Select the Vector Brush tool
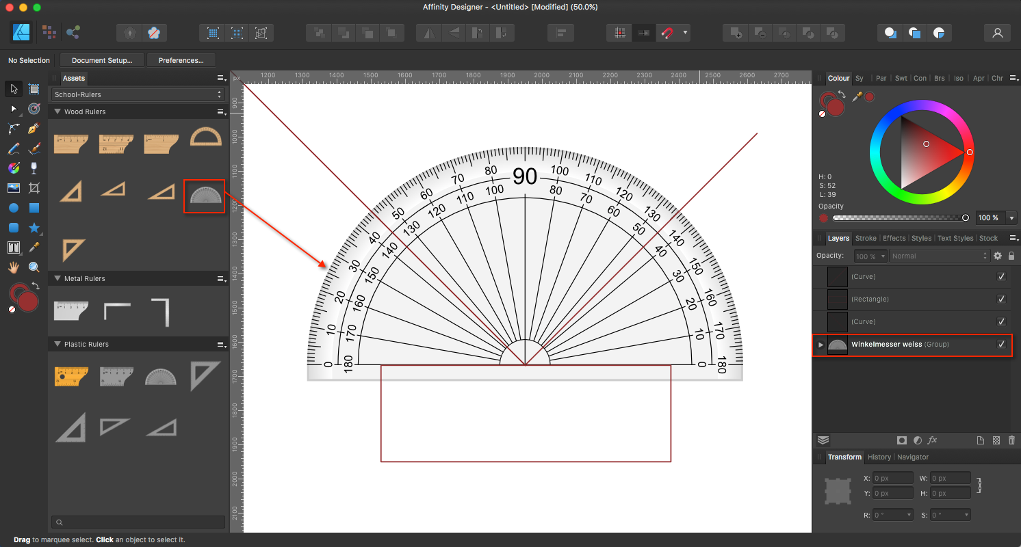The height and width of the screenshot is (547, 1021). [34, 148]
